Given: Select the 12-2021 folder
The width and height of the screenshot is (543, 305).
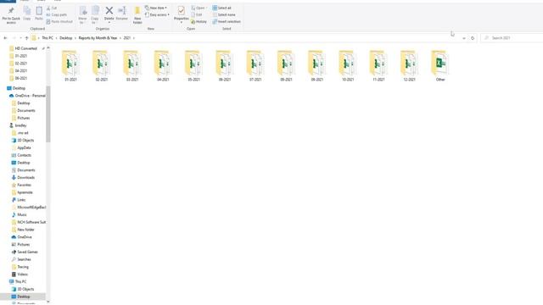Looking at the screenshot, I should tap(409, 66).
